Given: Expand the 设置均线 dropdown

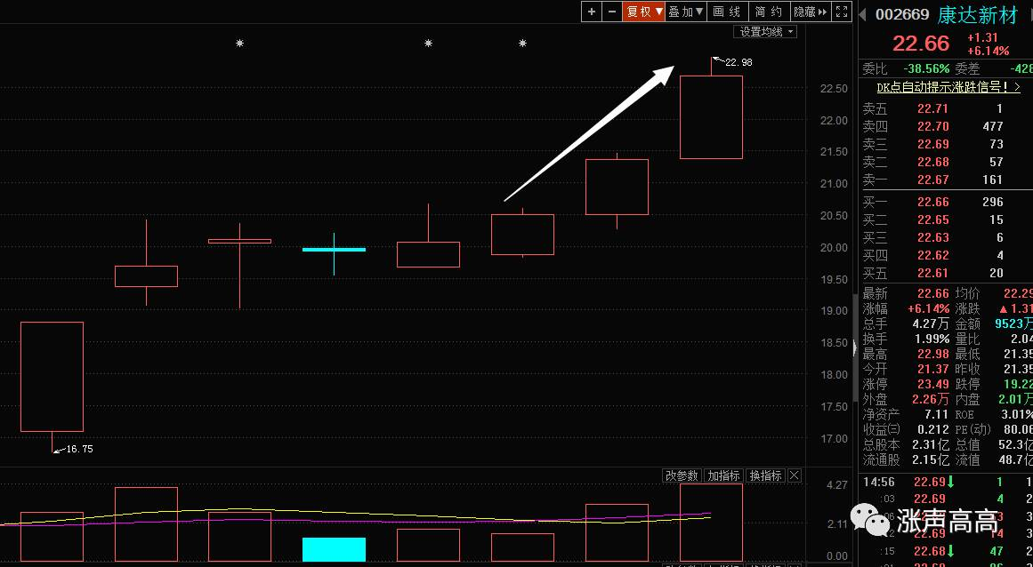Looking at the screenshot, I should point(765,32).
